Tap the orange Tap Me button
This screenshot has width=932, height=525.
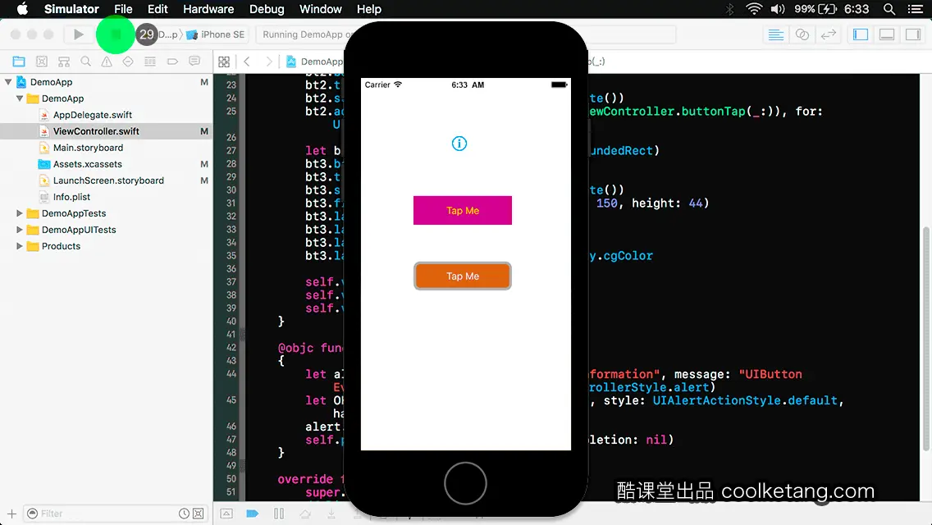[x=463, y=276]
